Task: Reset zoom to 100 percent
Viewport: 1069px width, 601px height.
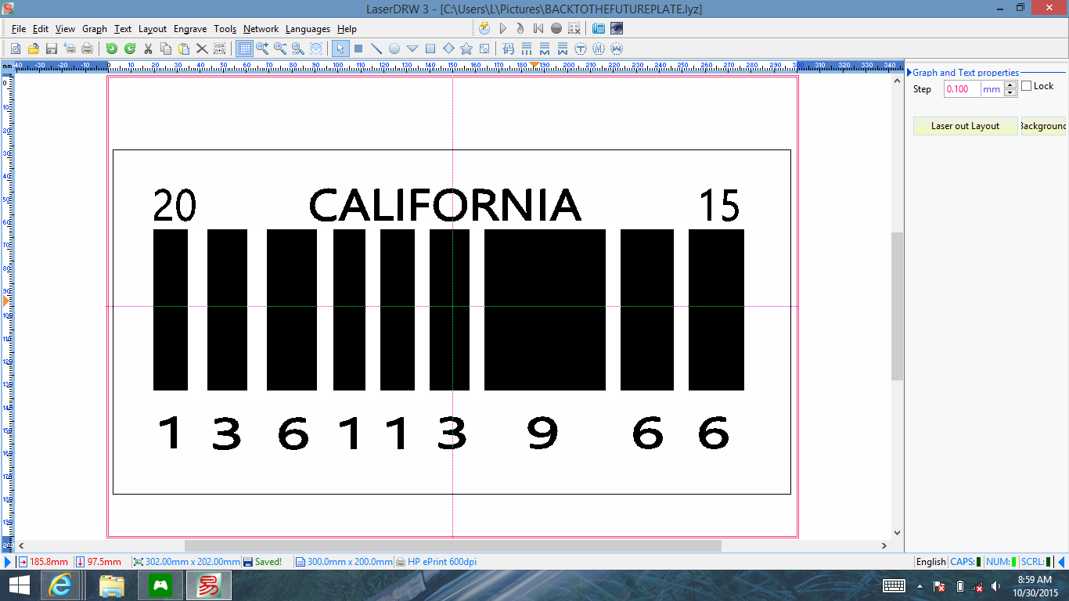Action: (298, 49)
